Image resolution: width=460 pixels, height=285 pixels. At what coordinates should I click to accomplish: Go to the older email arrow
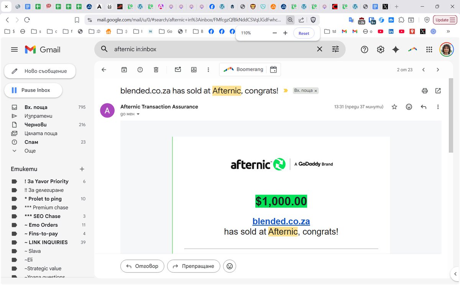click(x=438, y=70)
